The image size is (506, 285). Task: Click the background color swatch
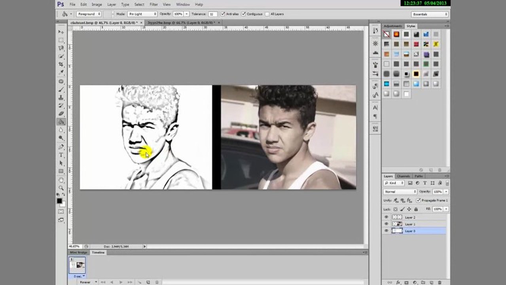click(x=63, y=205)
